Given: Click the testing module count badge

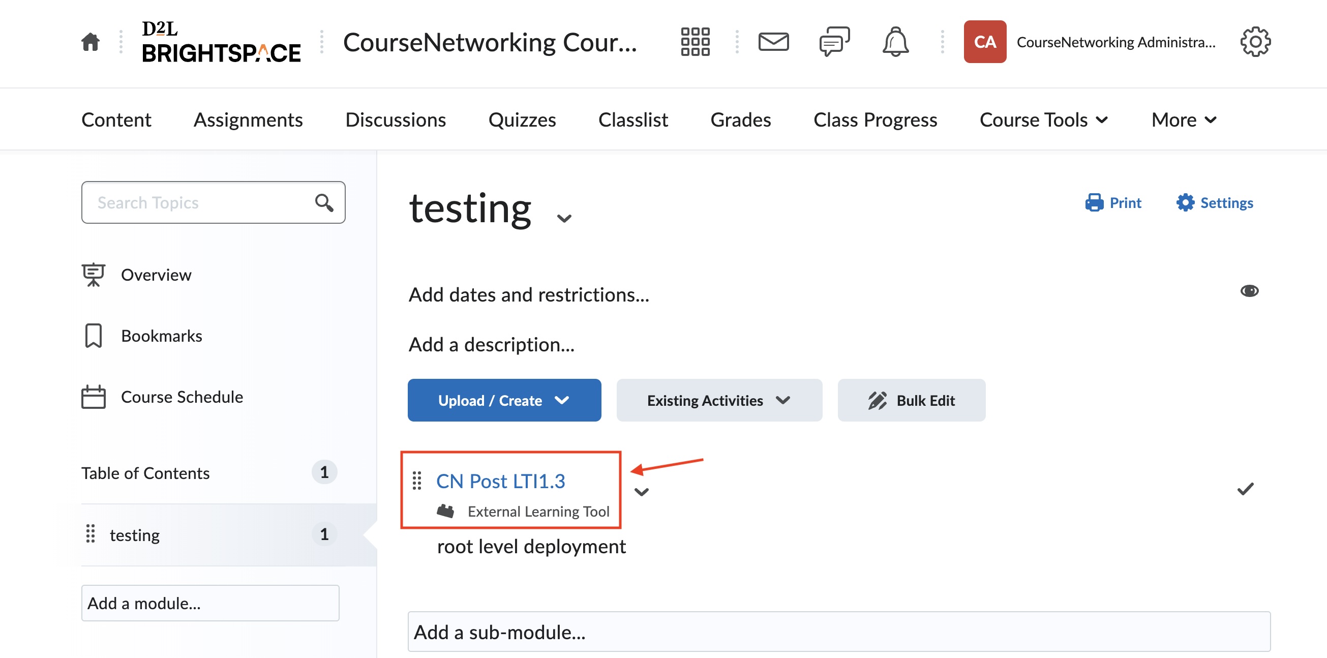Looking at the screenshot, I should pos(324,534).
